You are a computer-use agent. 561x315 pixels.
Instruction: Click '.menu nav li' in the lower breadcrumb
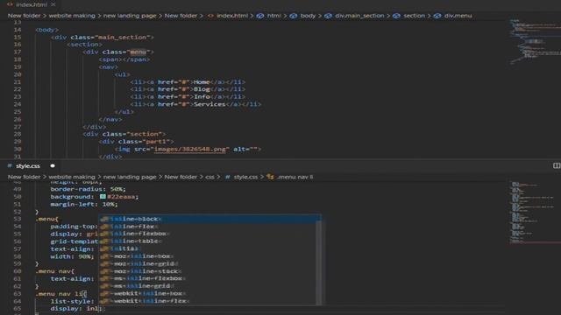click(x=295, y=177)
